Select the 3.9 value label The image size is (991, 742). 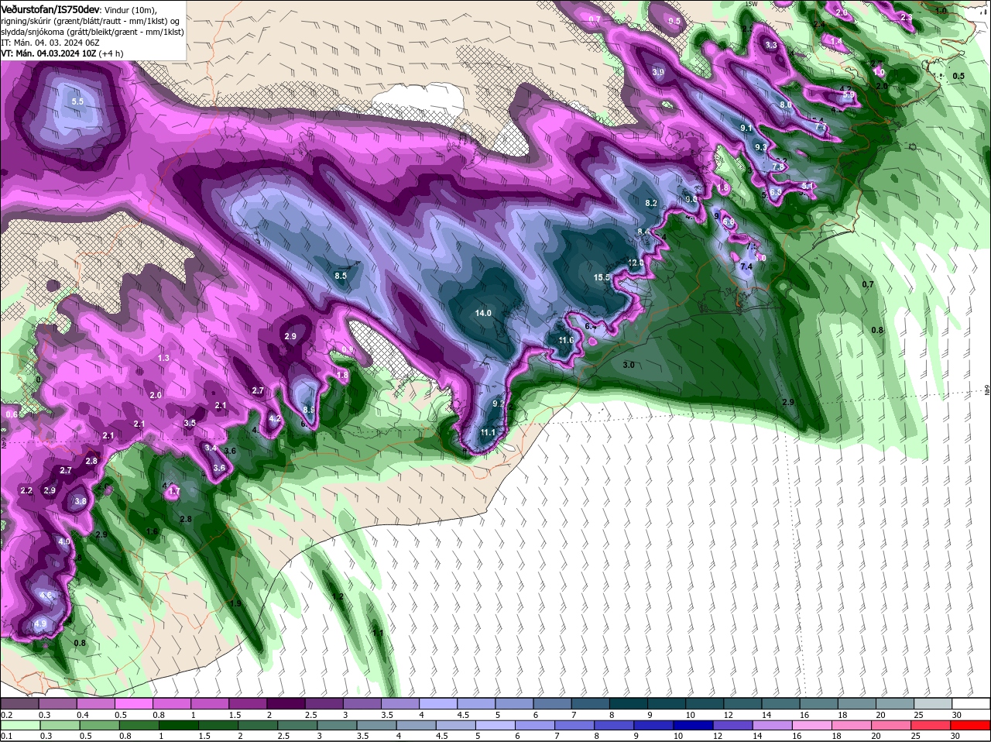[x=658, y=72]
